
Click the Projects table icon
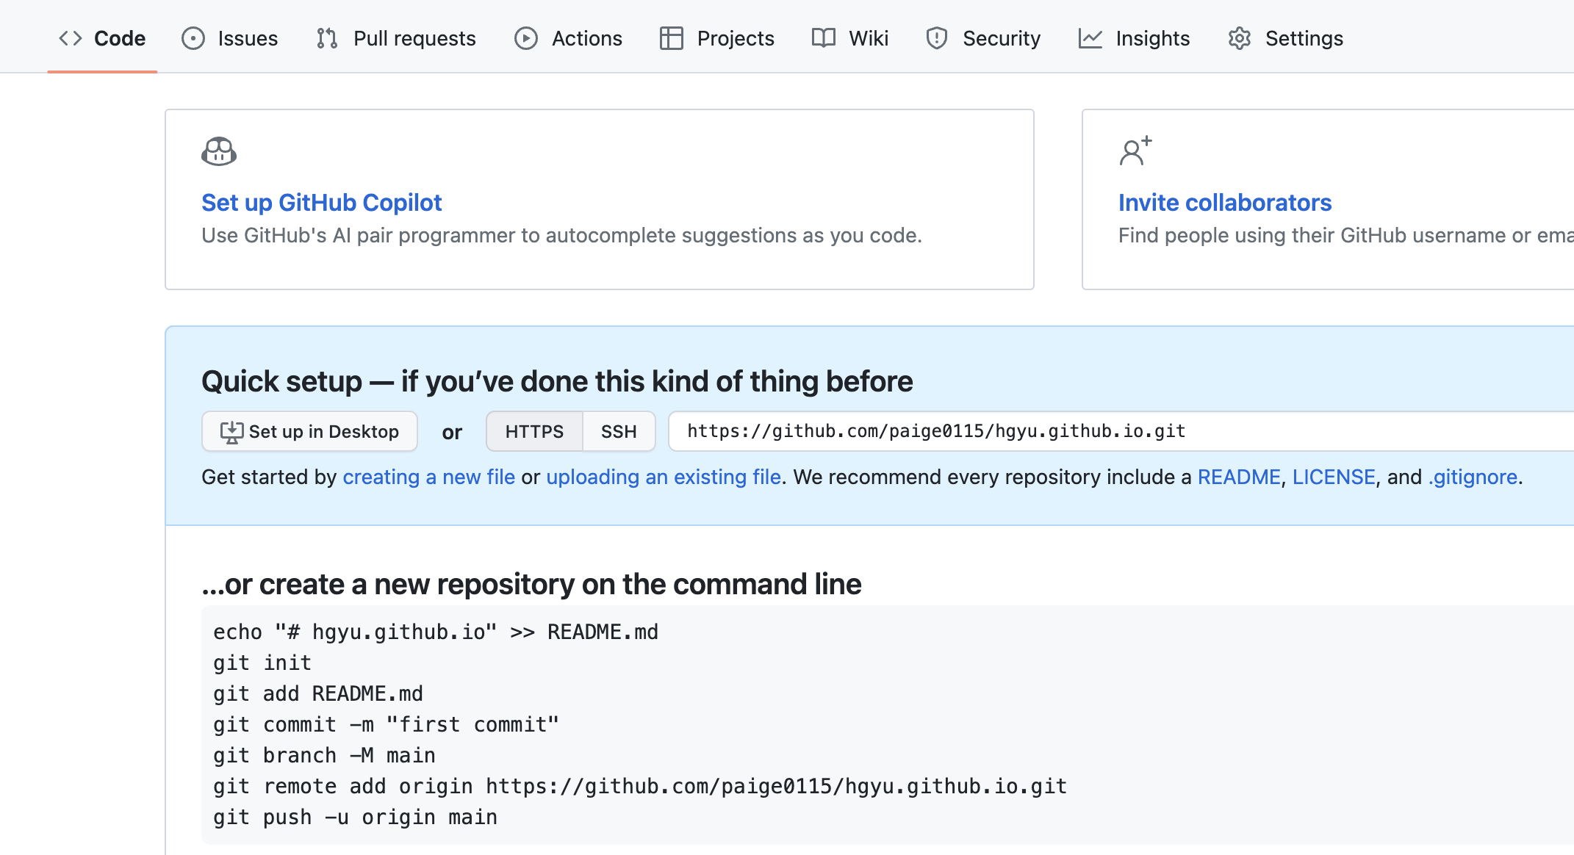pyautogui.click(x=671, y=38)
